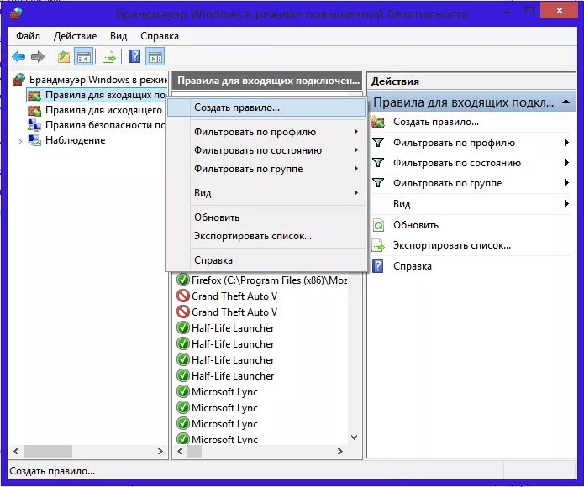
Task: Open Фильтровать по состоянию submenu arrow in context menu
Action: click(x=356, y=150)
